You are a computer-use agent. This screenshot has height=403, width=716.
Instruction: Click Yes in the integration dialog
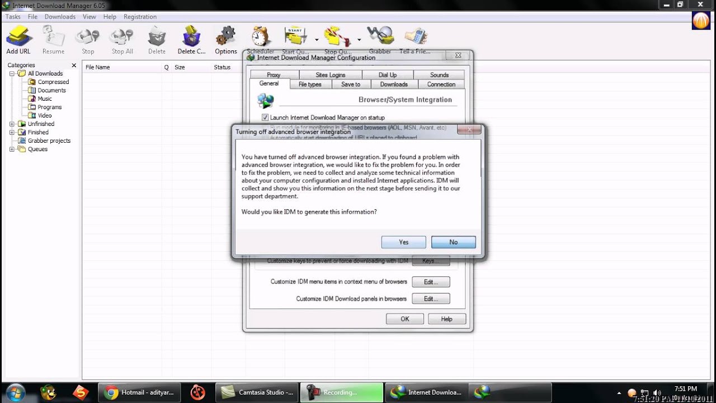[x=403, y=242]
